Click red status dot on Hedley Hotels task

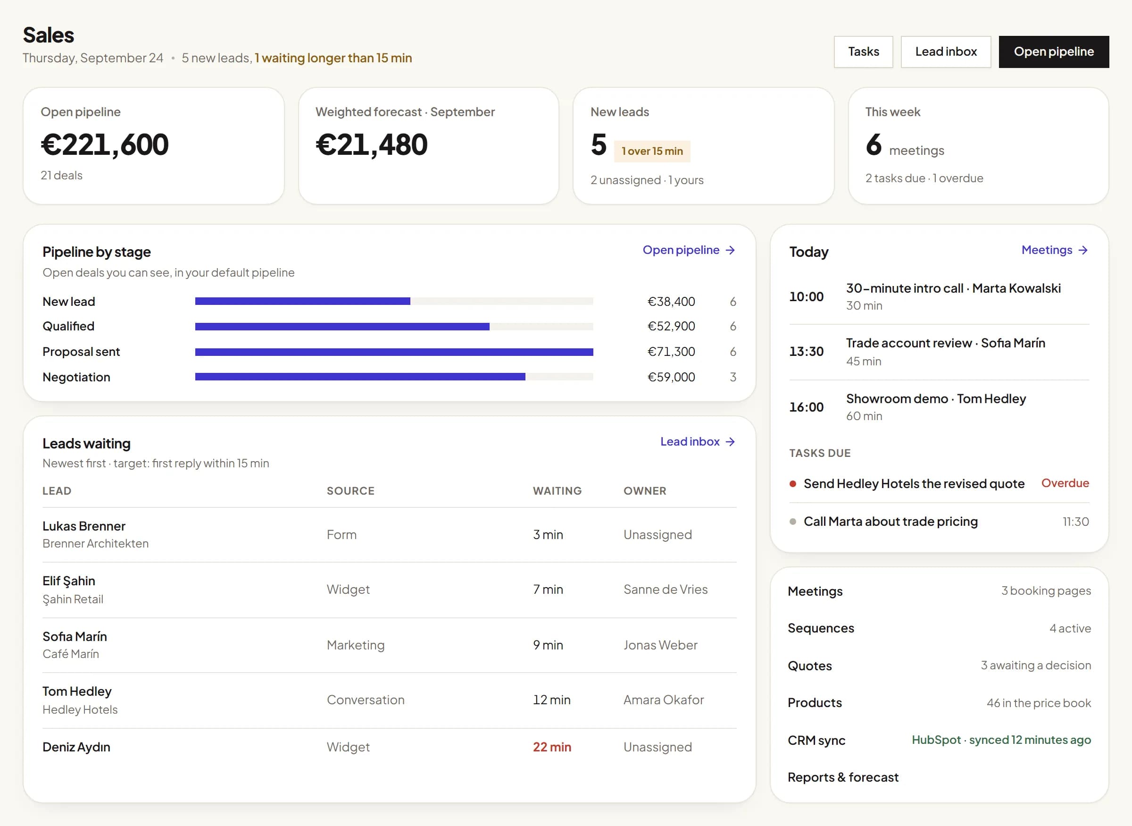tap(792, 483)
